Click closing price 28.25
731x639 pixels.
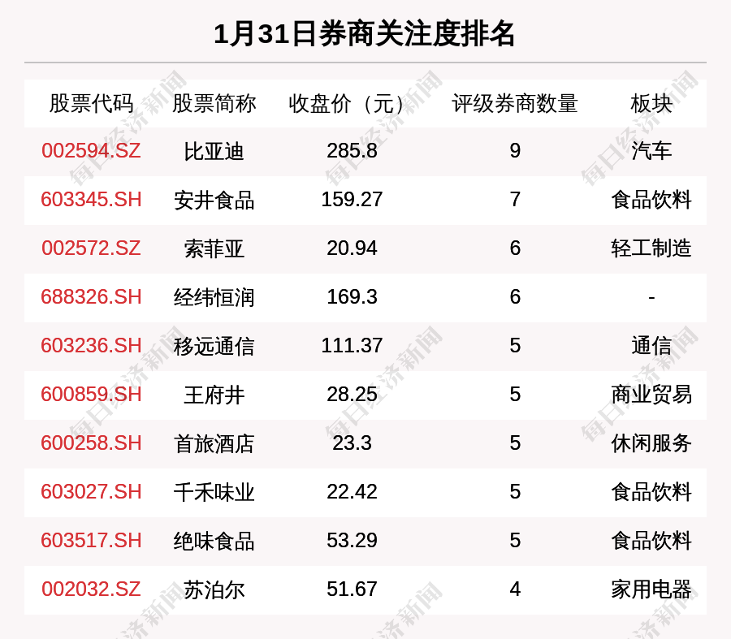point(352,395)
